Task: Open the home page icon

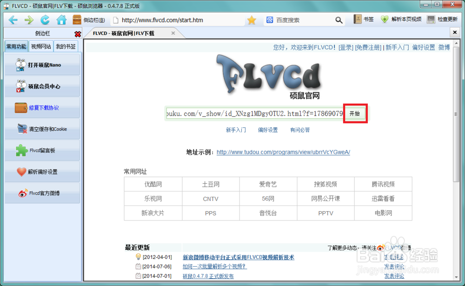Action: coord(61,20)
